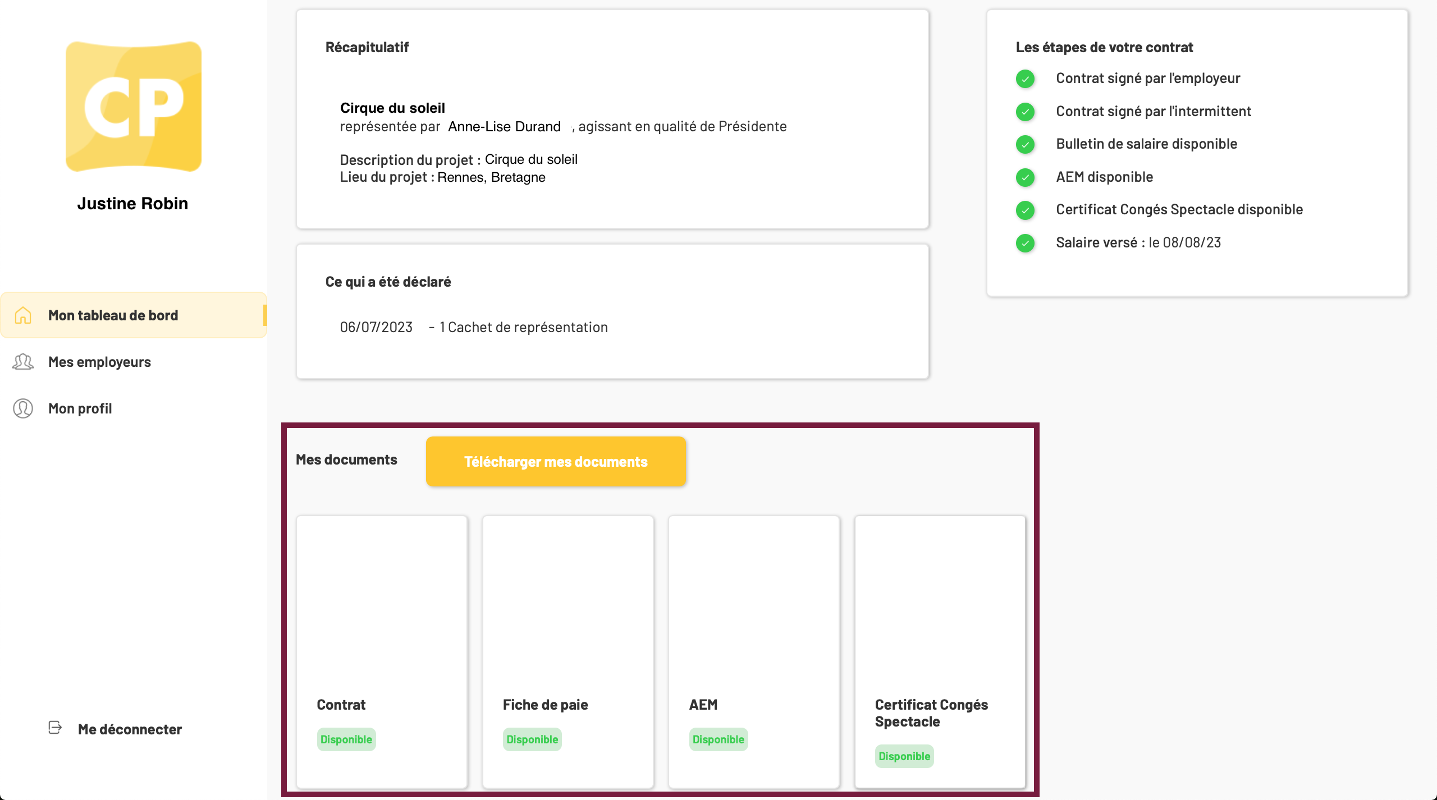Click the Contrat signé par l'employeur step text

pos(1148,78)
